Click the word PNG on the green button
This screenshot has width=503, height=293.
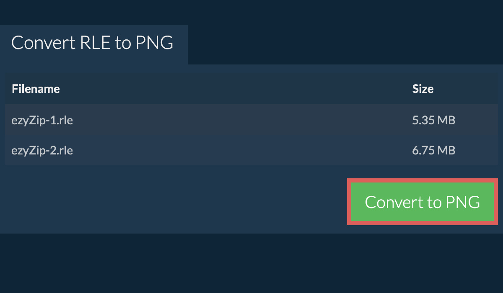point(463,202)
